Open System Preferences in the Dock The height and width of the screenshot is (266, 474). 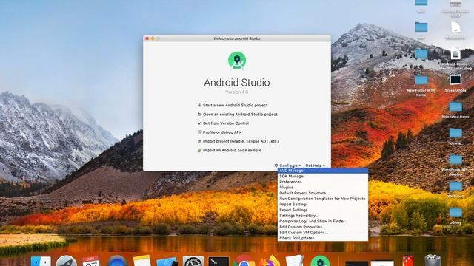193,261
